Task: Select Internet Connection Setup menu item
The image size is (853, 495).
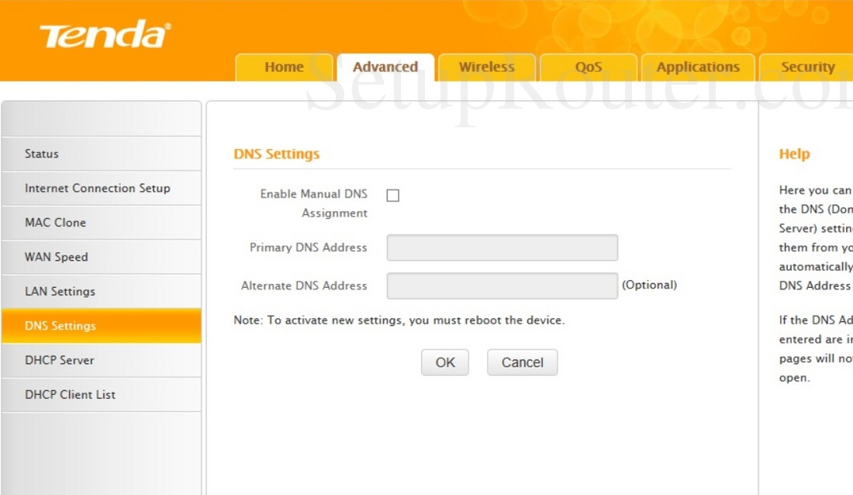Action: pyautogui.click(x=98, y=189)
